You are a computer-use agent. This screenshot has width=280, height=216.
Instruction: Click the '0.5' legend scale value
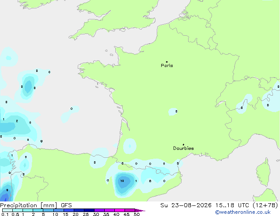(x=15, y=214)
